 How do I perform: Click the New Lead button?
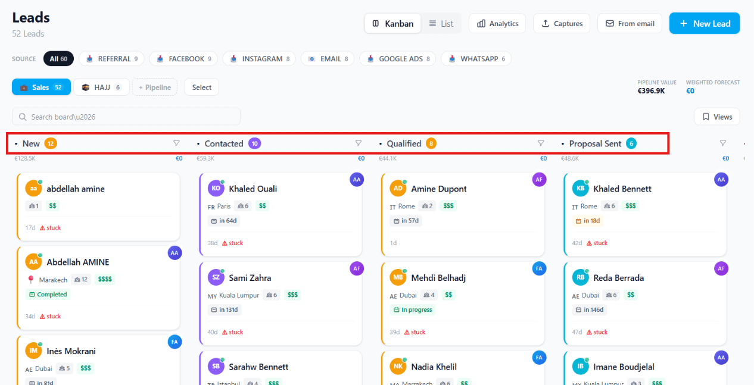705,24
